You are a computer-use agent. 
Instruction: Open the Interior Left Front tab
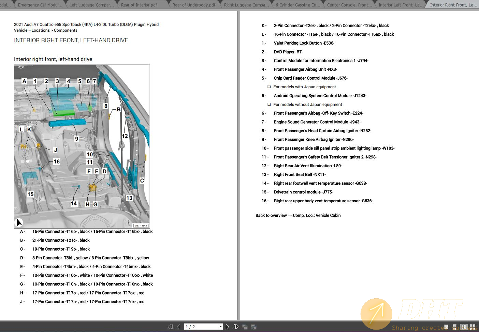click(401, 5)
